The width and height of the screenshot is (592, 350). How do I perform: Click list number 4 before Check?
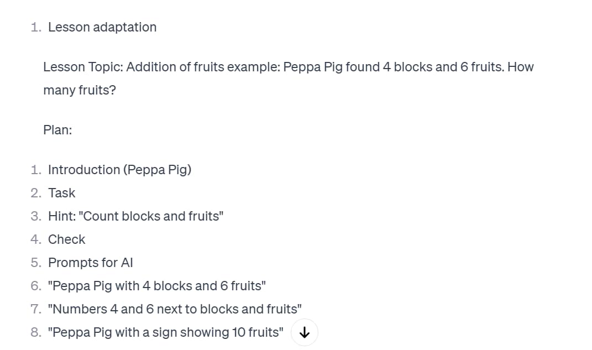[36, 239]
